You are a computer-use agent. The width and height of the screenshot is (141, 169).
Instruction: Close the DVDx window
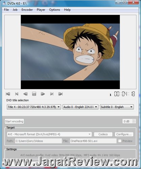point(134,2)
